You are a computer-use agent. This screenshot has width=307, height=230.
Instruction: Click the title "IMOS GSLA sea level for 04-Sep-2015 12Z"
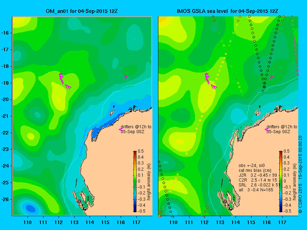[227, 11]
